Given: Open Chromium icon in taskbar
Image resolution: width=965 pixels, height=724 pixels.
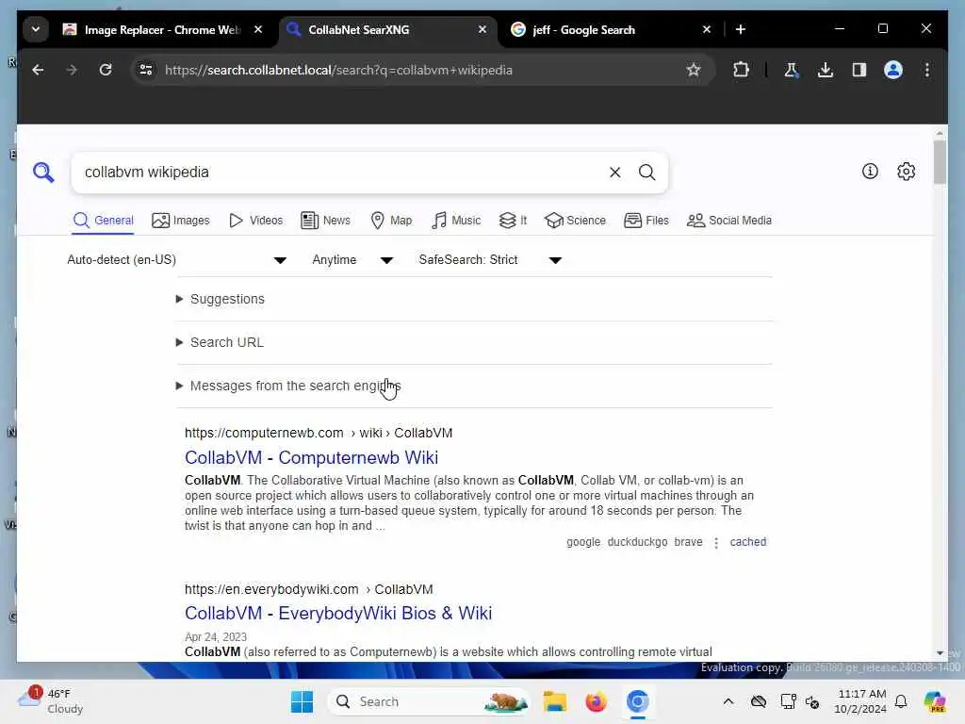Looking at the screenshot, I should 638,701.
